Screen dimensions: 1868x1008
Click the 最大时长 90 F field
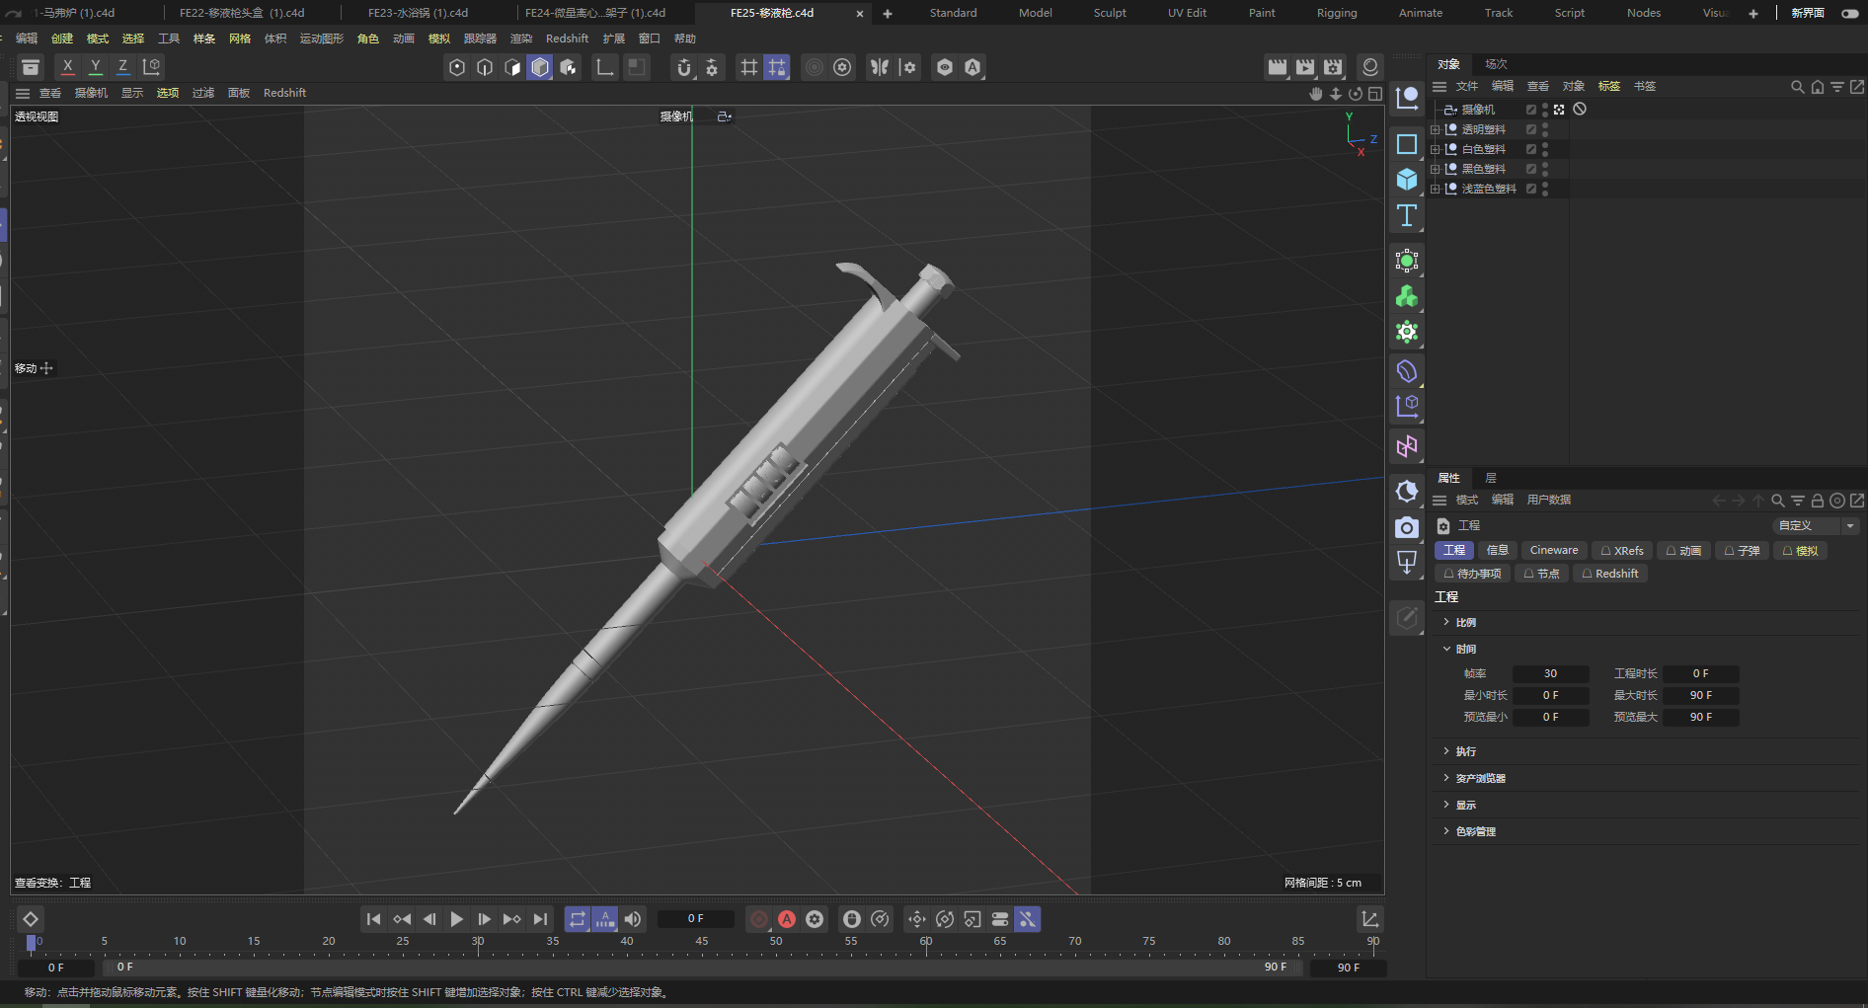1700,695
